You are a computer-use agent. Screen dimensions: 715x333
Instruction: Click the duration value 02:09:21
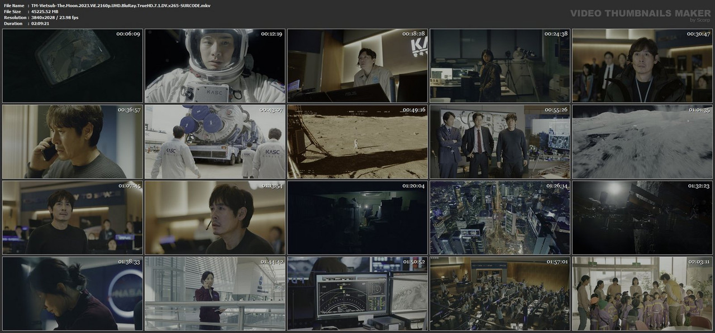click(42, 23)
